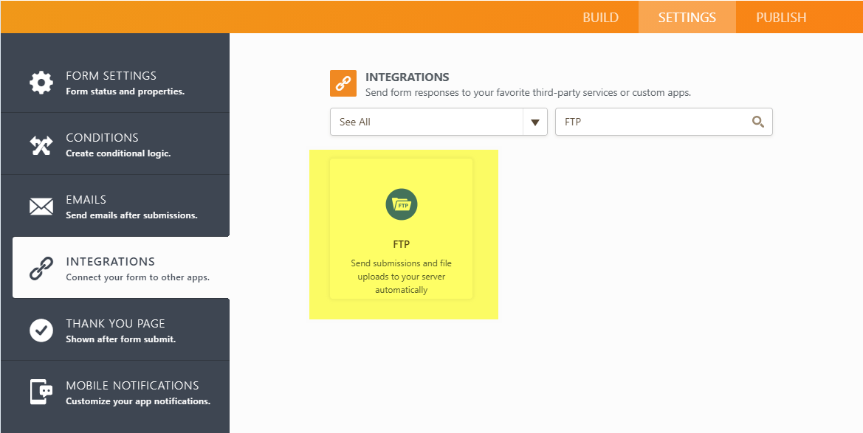Screen dimensions: 863x433
Task: Click the Conditions crossed-arrows icon
Action: (x=41, y=145)
